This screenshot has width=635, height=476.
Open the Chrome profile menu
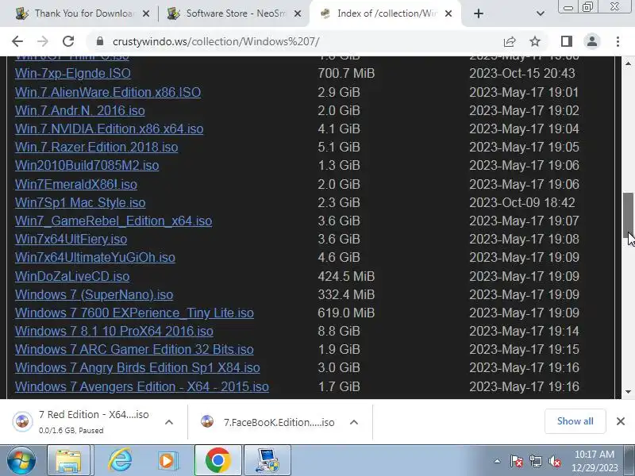[x=592, y=41]
